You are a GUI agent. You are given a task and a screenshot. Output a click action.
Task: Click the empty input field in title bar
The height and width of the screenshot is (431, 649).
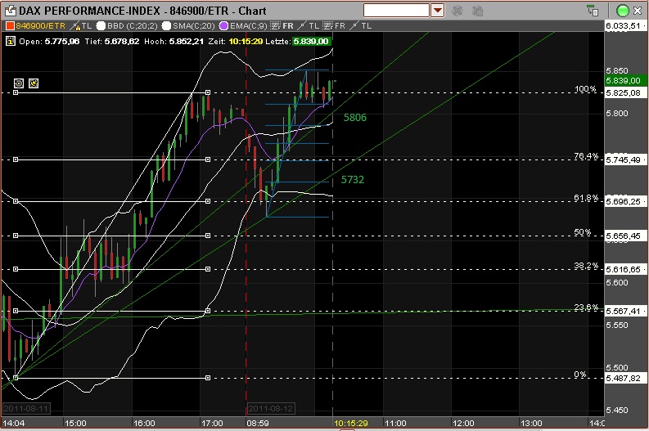(x=396, y=11)
